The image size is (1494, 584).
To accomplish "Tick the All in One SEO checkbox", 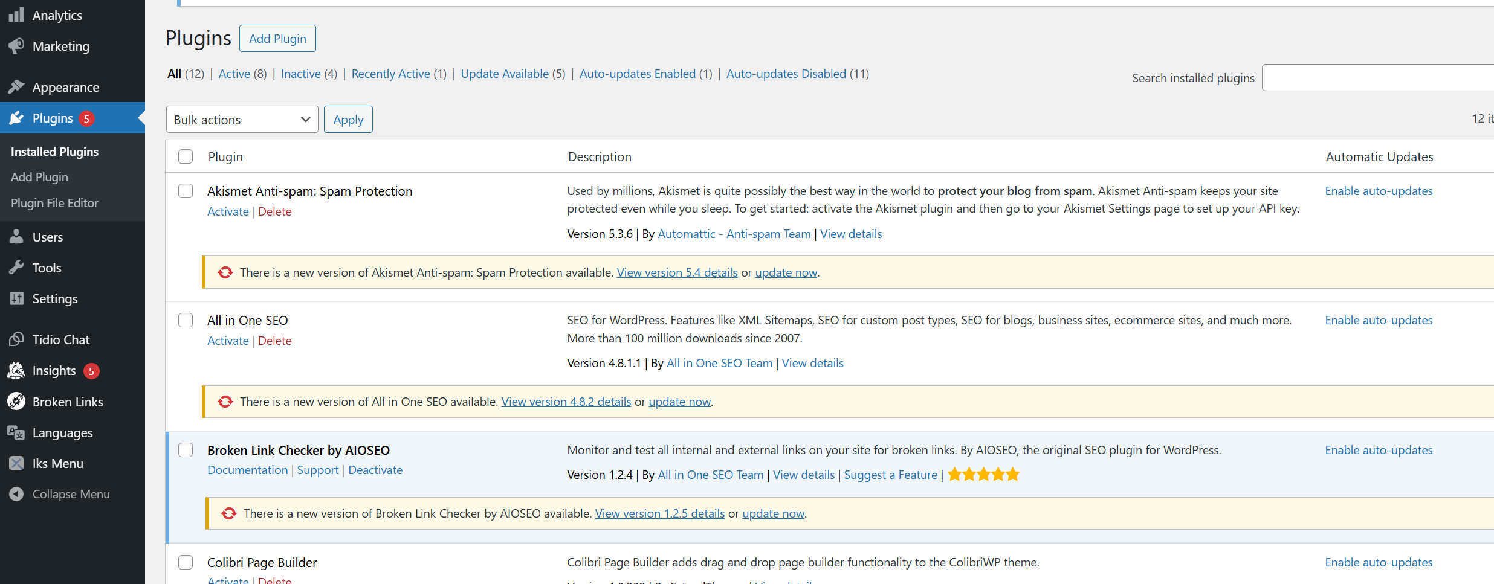I will pos(186,320).
